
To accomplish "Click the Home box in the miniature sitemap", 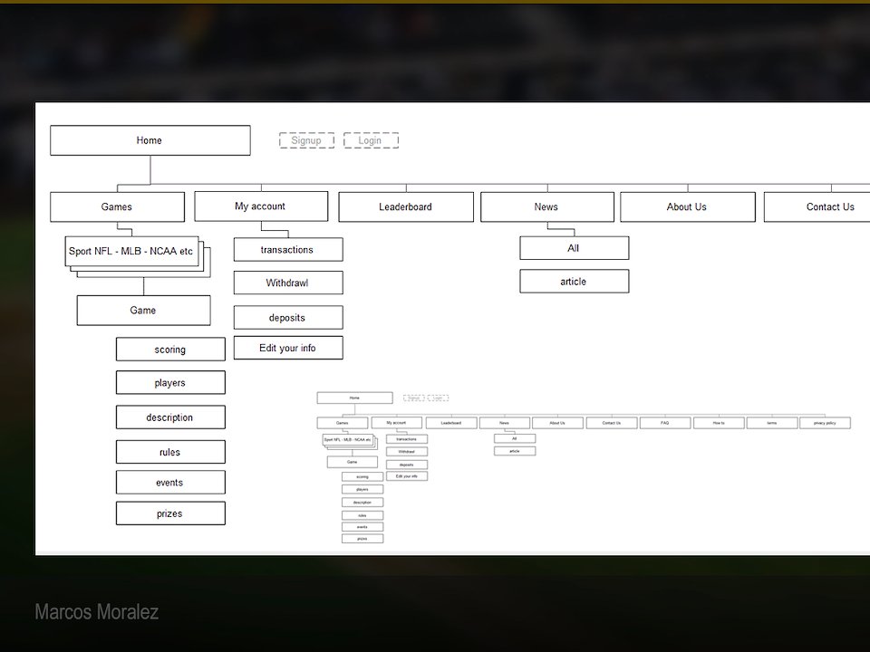I will point(355,398).
